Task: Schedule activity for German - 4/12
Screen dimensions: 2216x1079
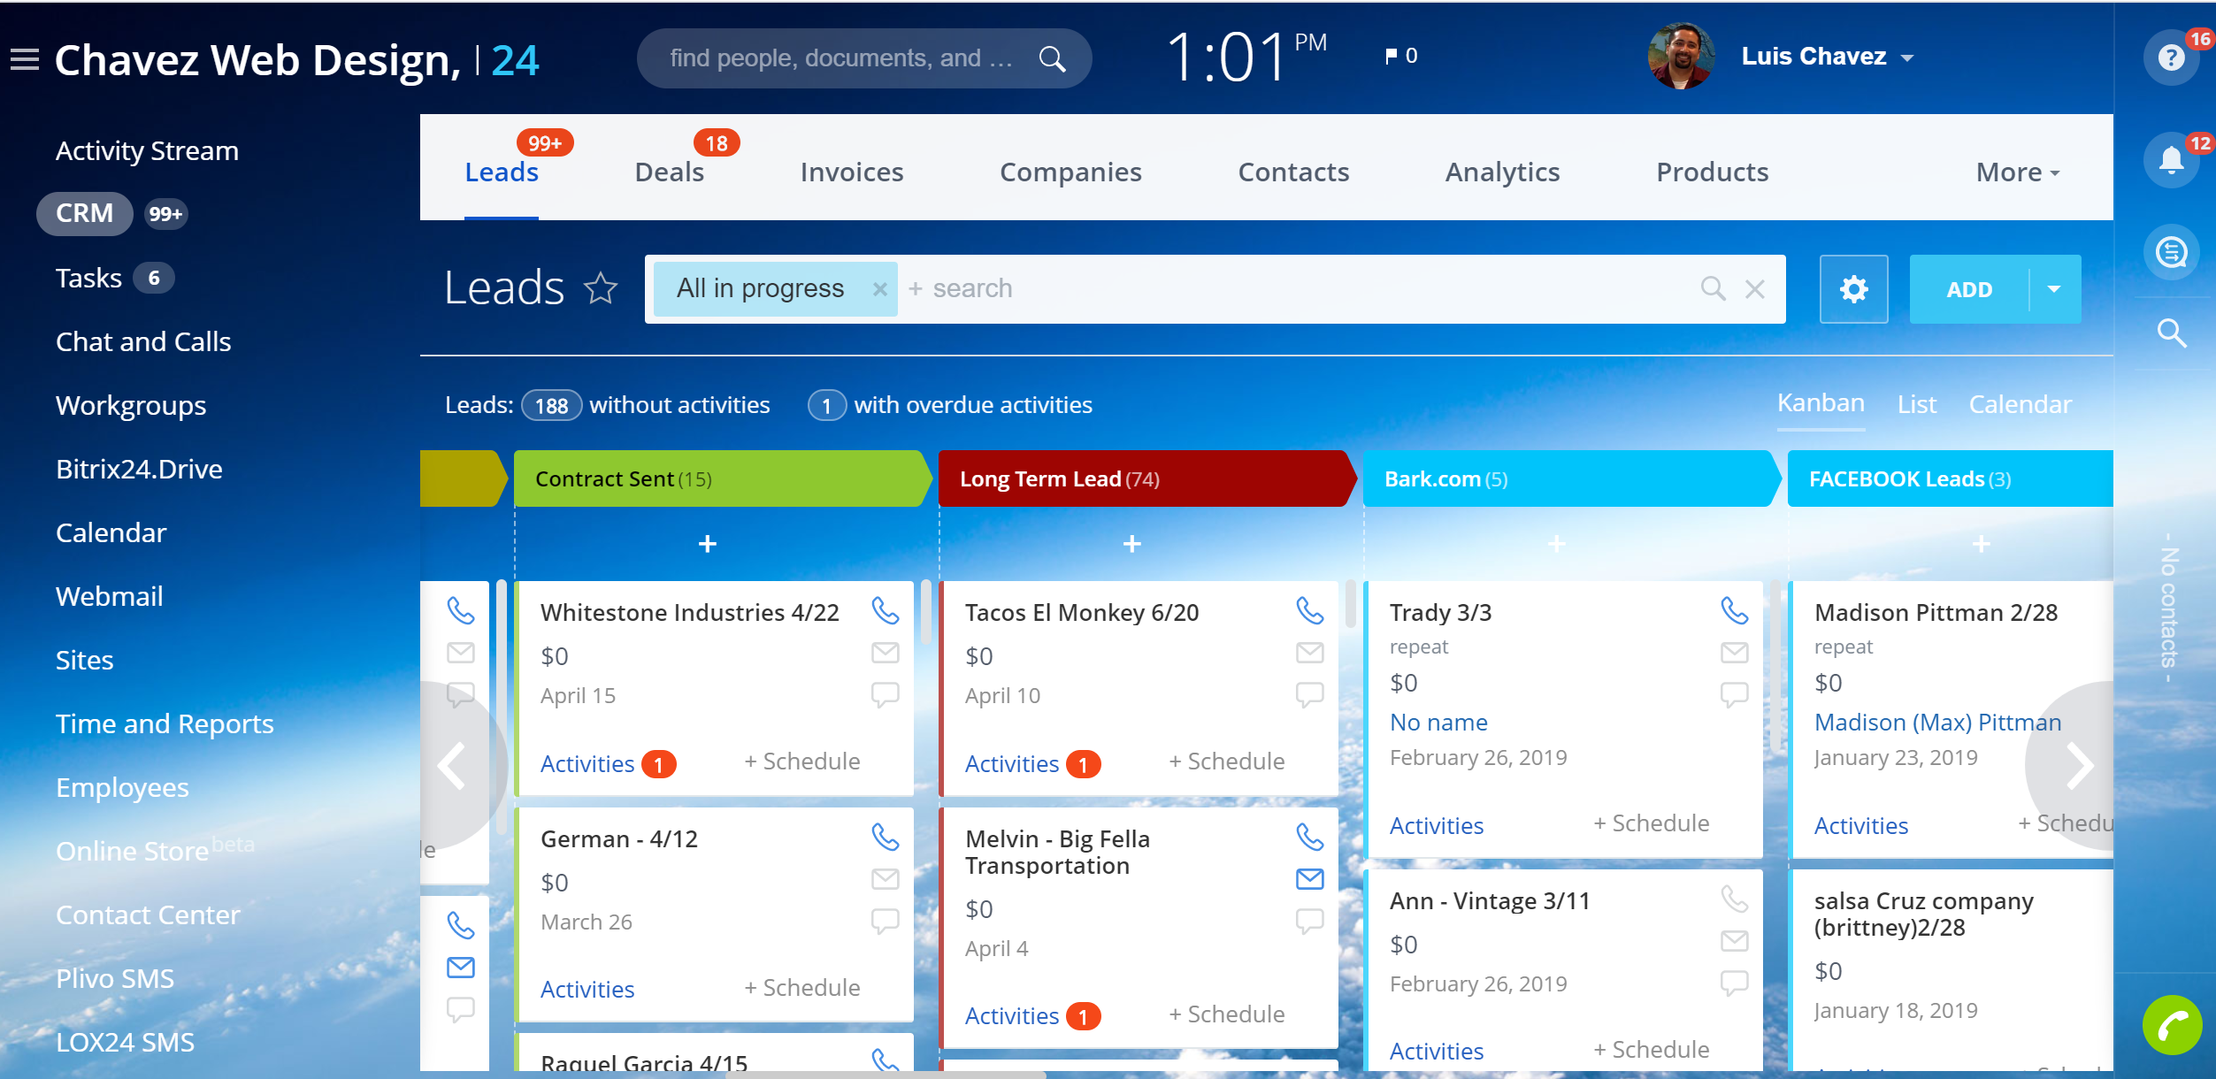Action: pyautogui.click(x=801, y=988)
